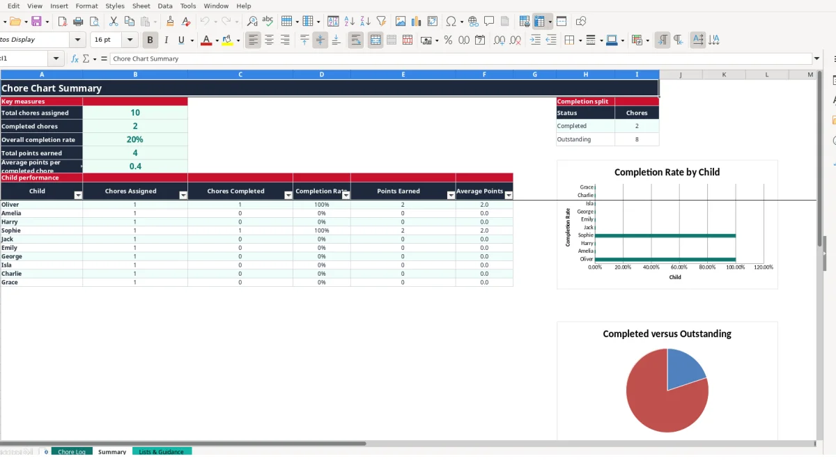Open the Styles menu

coord(115,6)
